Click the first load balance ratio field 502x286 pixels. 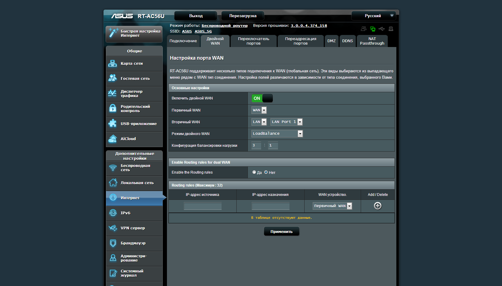coord(256,146)
